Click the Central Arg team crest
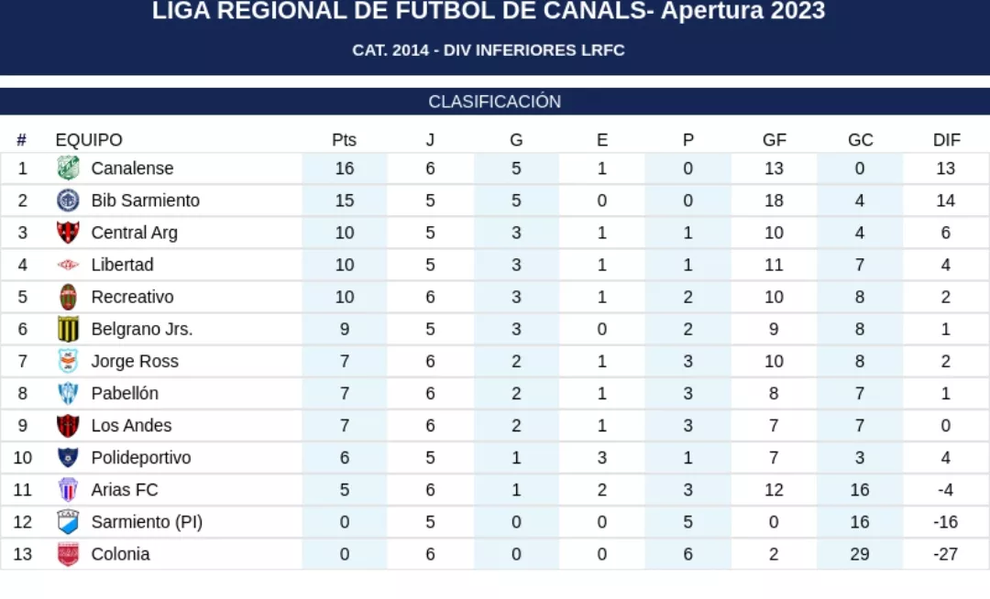This screenshot has height=599, width=990. (x=68, y=233)
